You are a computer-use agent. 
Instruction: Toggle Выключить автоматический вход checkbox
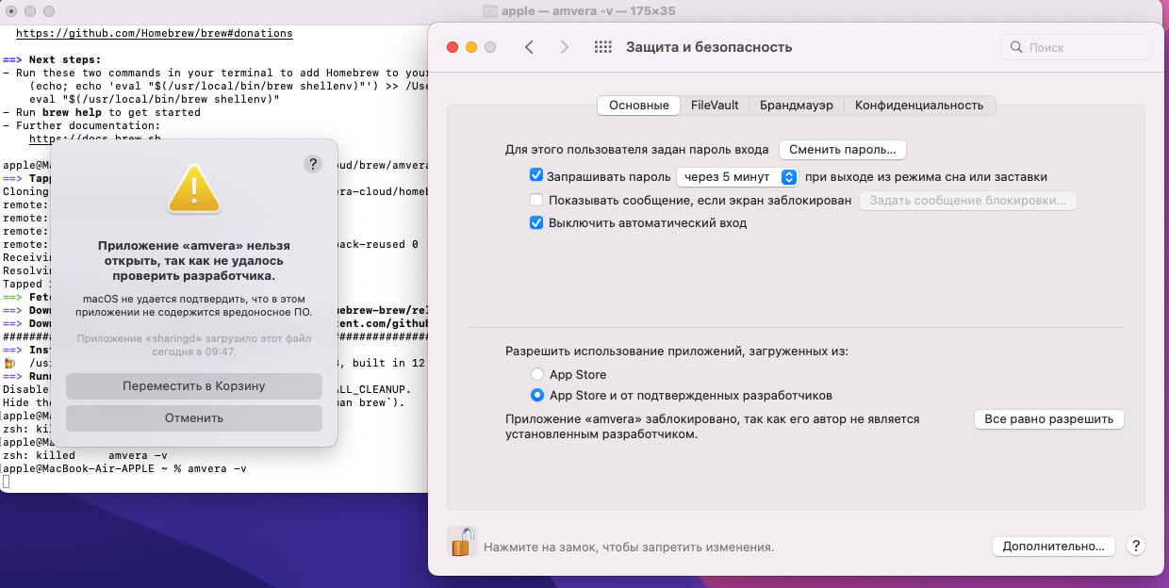click(x=536, y=223)
